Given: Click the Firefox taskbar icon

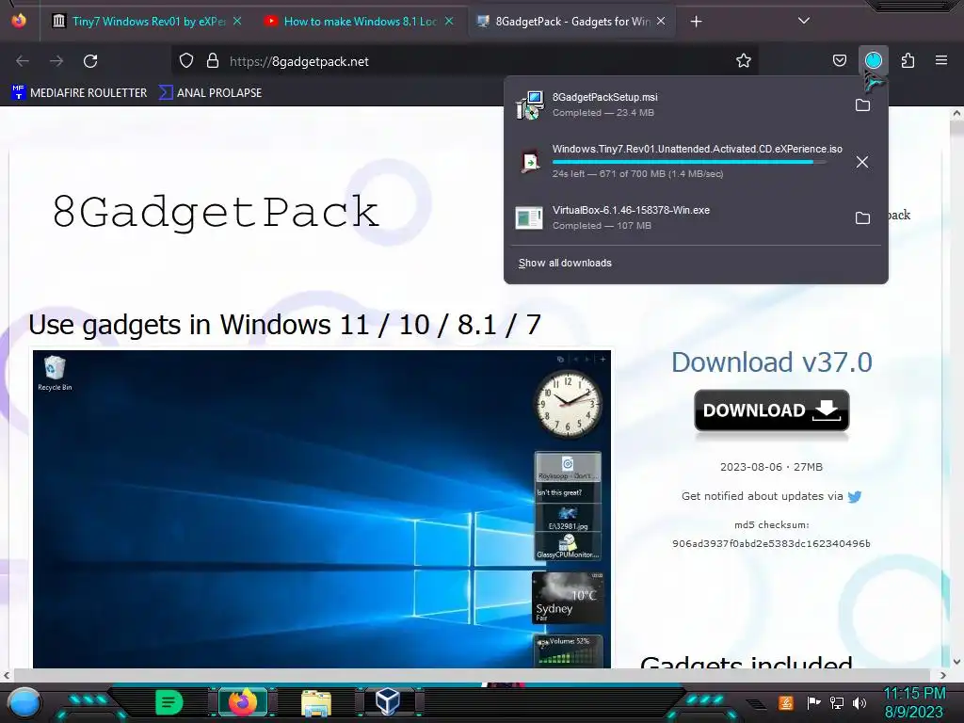Looking at the screenshot, I should coord(242,701).
